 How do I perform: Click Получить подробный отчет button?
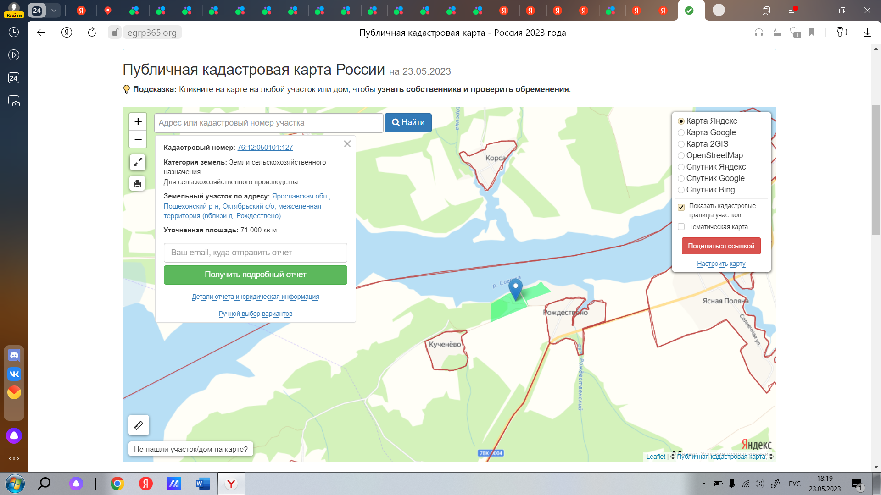click(x=255, y=275)
